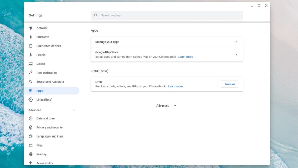298x168 pixels.
Task: Click the Printing printer icon
Action: point(31,154)
